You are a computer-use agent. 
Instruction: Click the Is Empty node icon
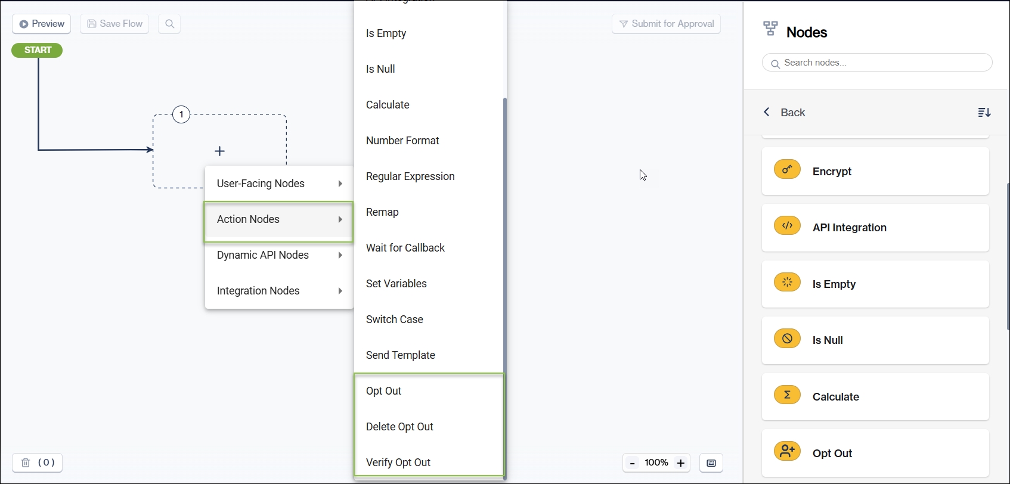[x=787, y=283]
